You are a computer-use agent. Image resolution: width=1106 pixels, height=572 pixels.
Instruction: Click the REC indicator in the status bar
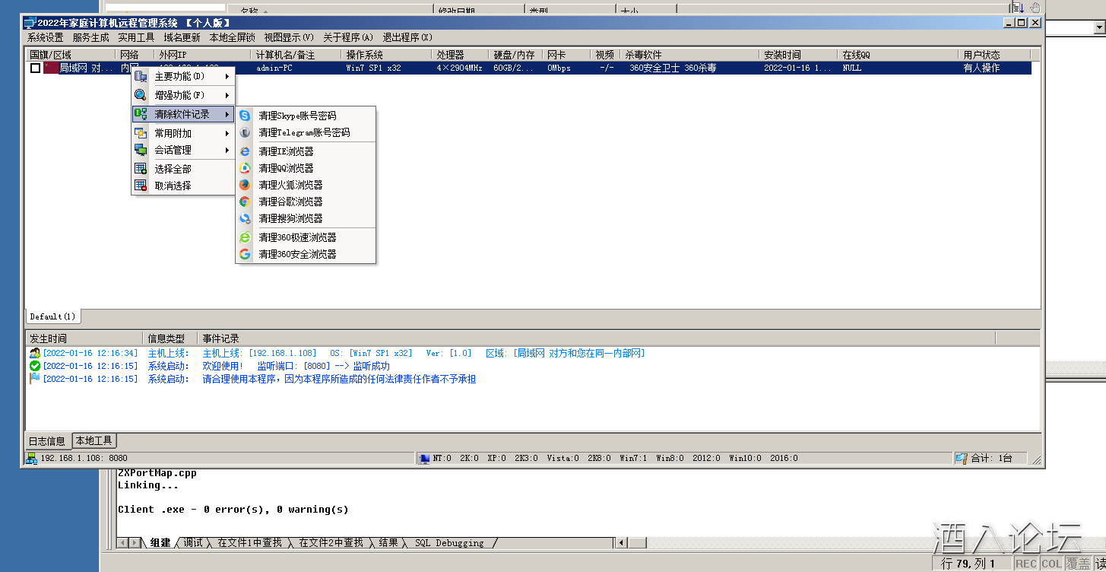[1026, 564]
